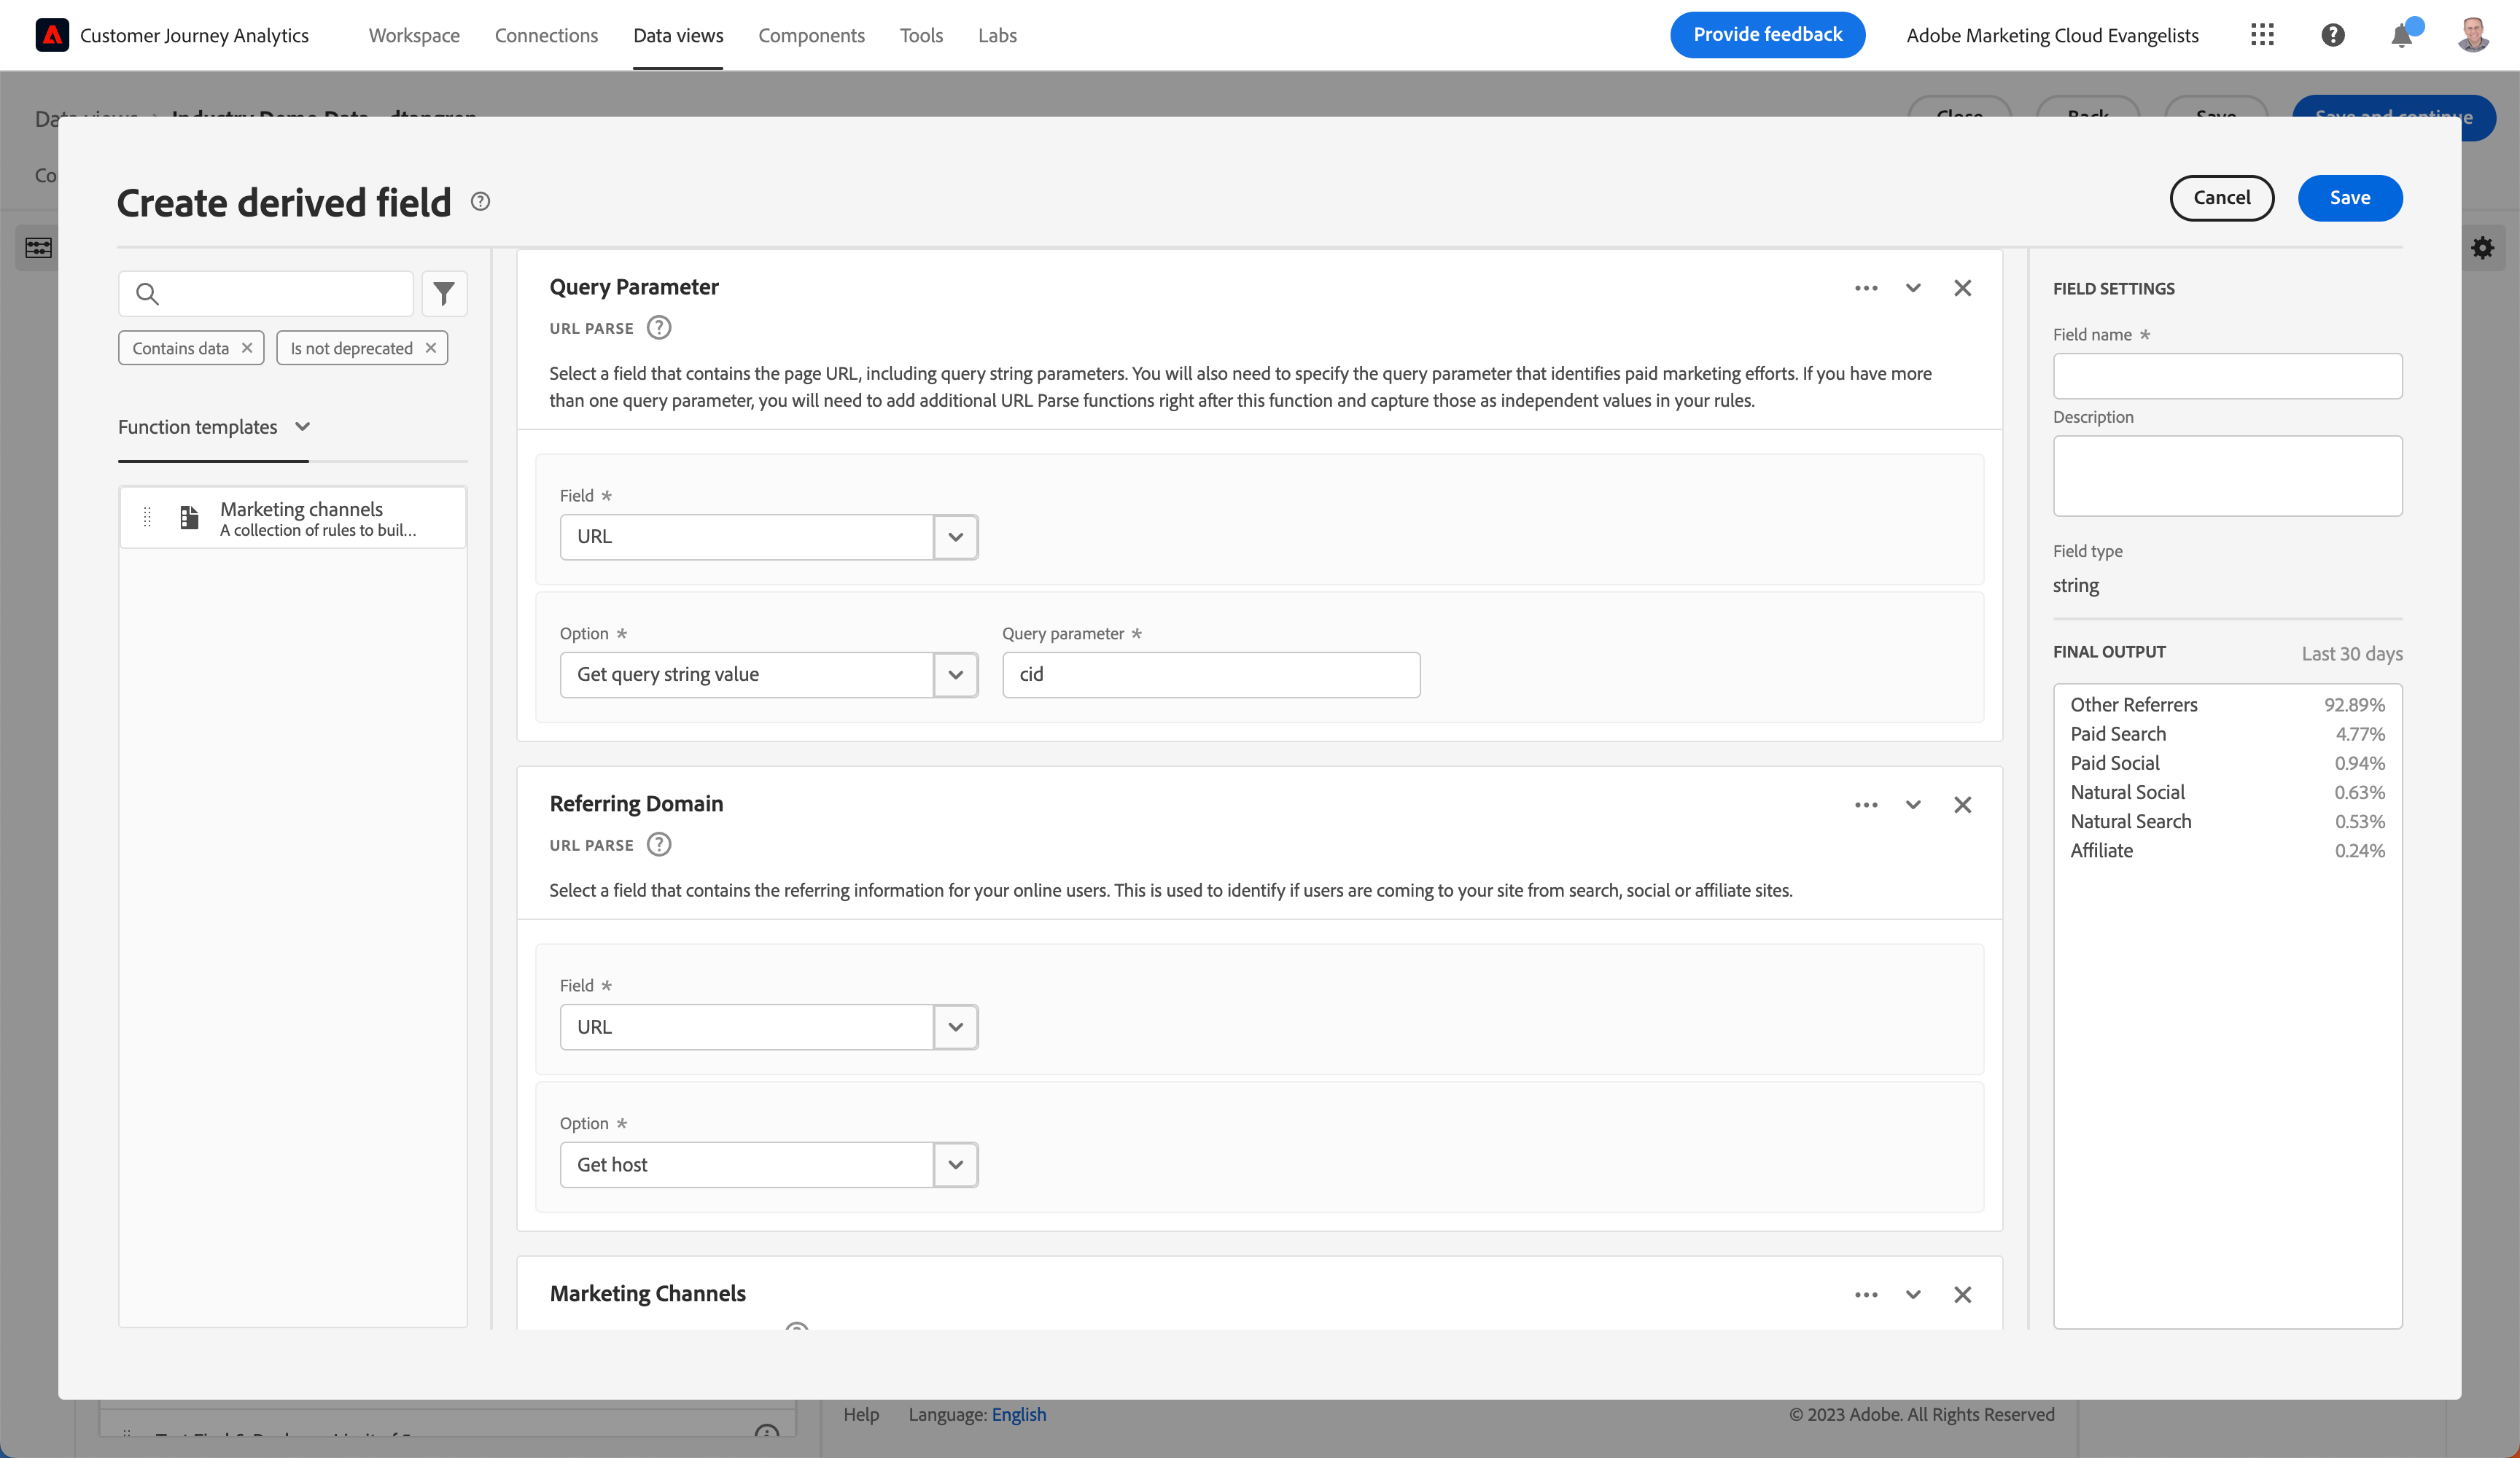
Task: Click 'Natural Social' output row
Action: (2227, 792)
